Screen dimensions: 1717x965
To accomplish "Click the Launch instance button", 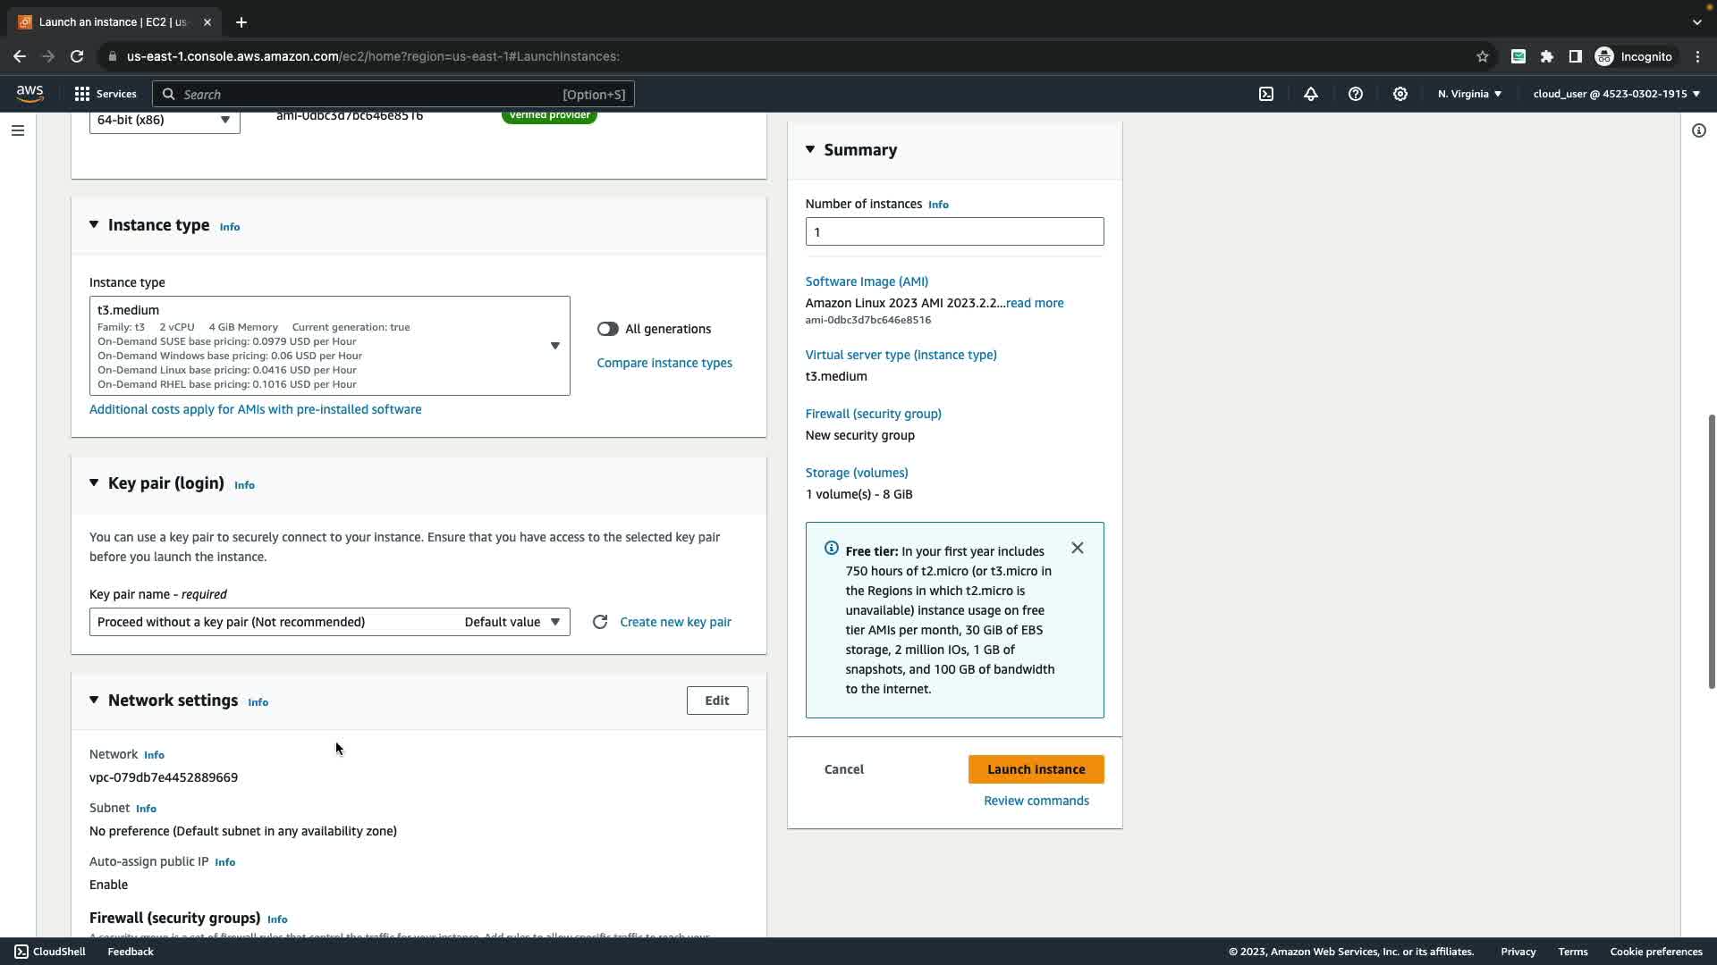I will pos(1036,769).
